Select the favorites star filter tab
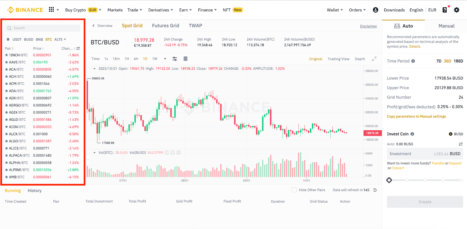Screen dimensions: 467x229 point(8,39)
